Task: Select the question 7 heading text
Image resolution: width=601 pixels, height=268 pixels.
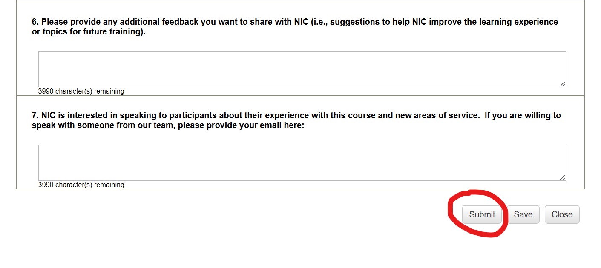Action: [x=296, y=120]
